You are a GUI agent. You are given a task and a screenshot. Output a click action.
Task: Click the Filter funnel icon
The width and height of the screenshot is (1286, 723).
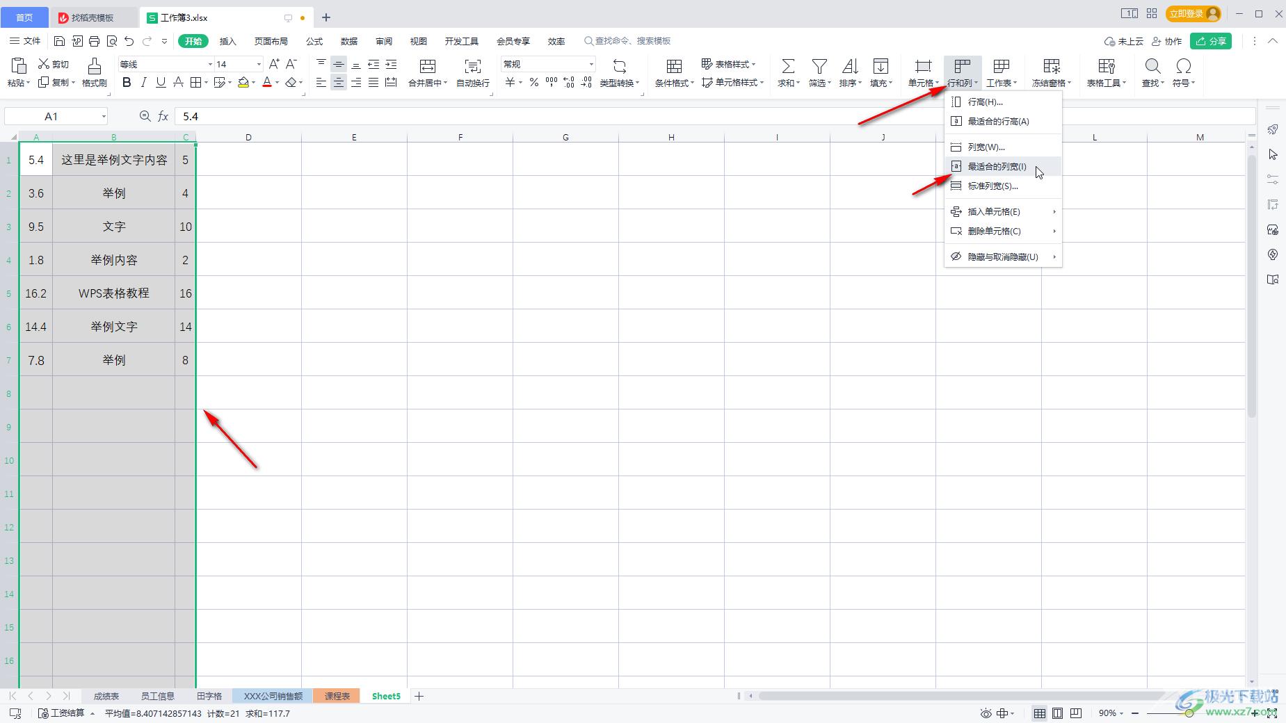click(x=819, y=66)
